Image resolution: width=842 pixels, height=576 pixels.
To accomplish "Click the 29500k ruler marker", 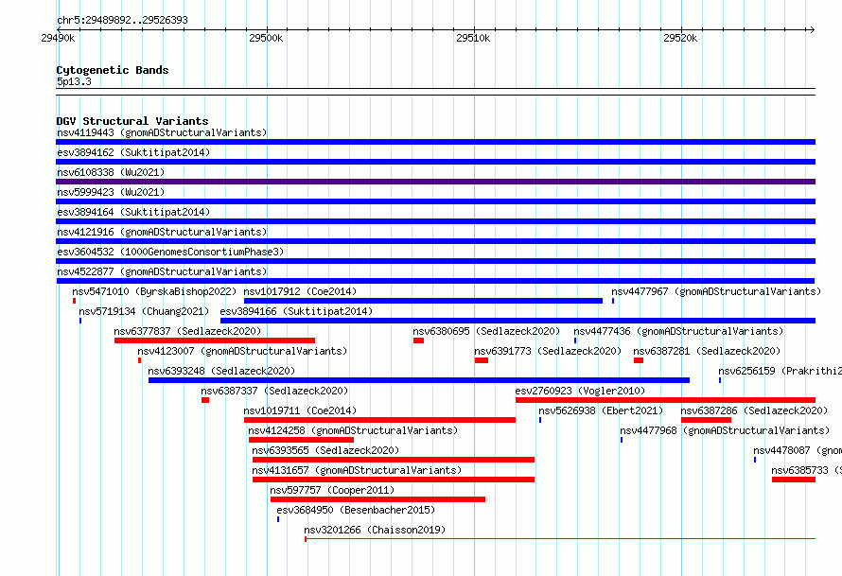I will click(x=266, y=38).
